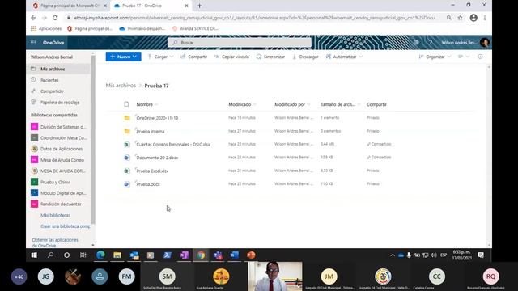Open a new browser tab
The image size is (518, 291).
point(200,6)
